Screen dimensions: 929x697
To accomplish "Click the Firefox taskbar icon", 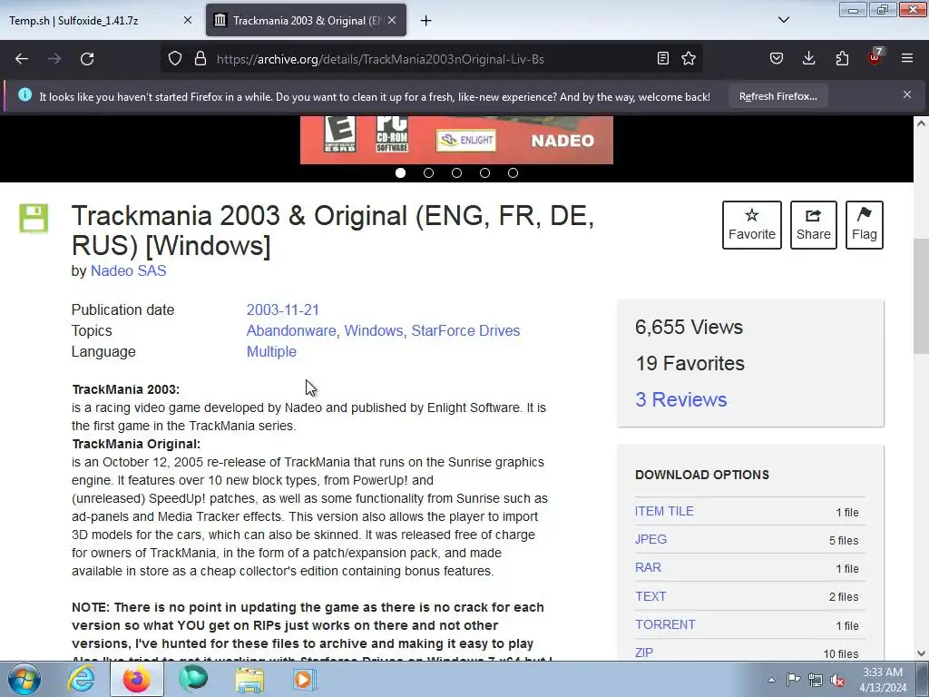I will 137,679.
